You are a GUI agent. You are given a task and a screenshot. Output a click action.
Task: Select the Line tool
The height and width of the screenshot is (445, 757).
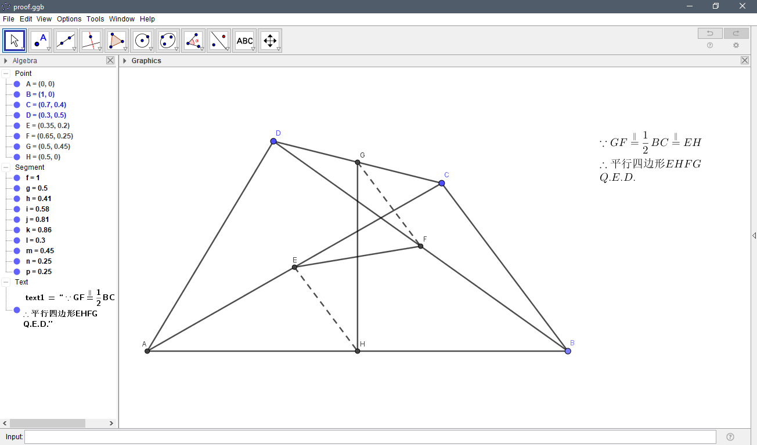coord(66,40)
